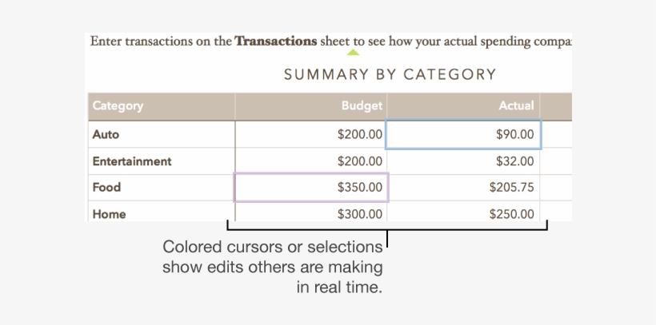Click the green triangle collaborator cursor marker
Image resolution: width=656 pixels, height=325 pixels.
tap(353, 54)
